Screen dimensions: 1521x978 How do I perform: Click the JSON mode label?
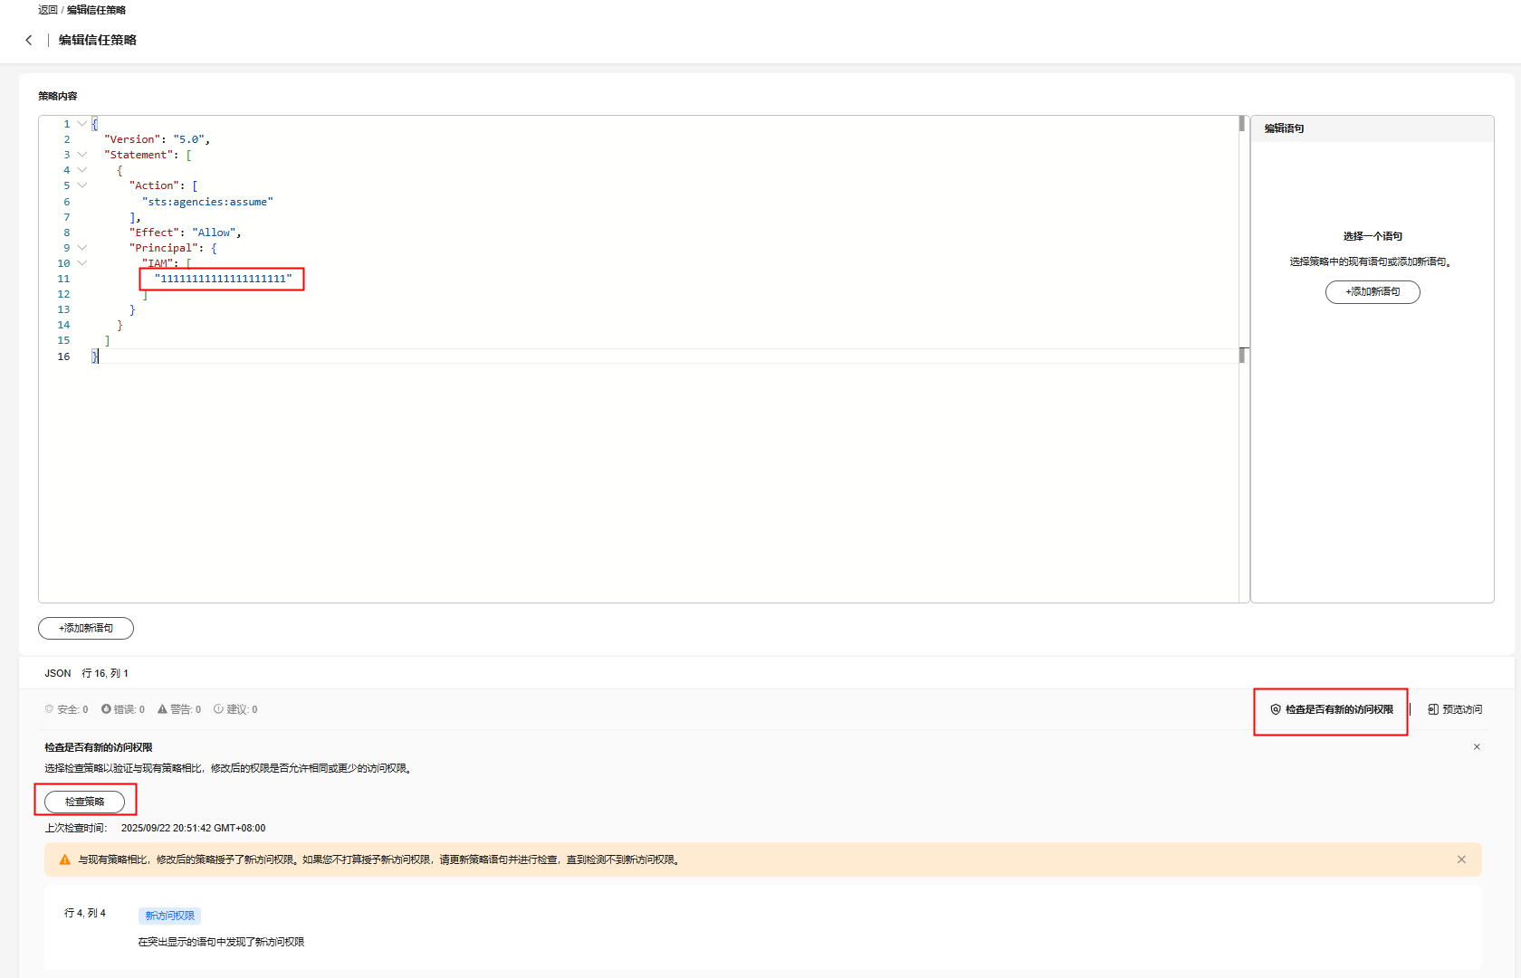click(x=58, y=673)
